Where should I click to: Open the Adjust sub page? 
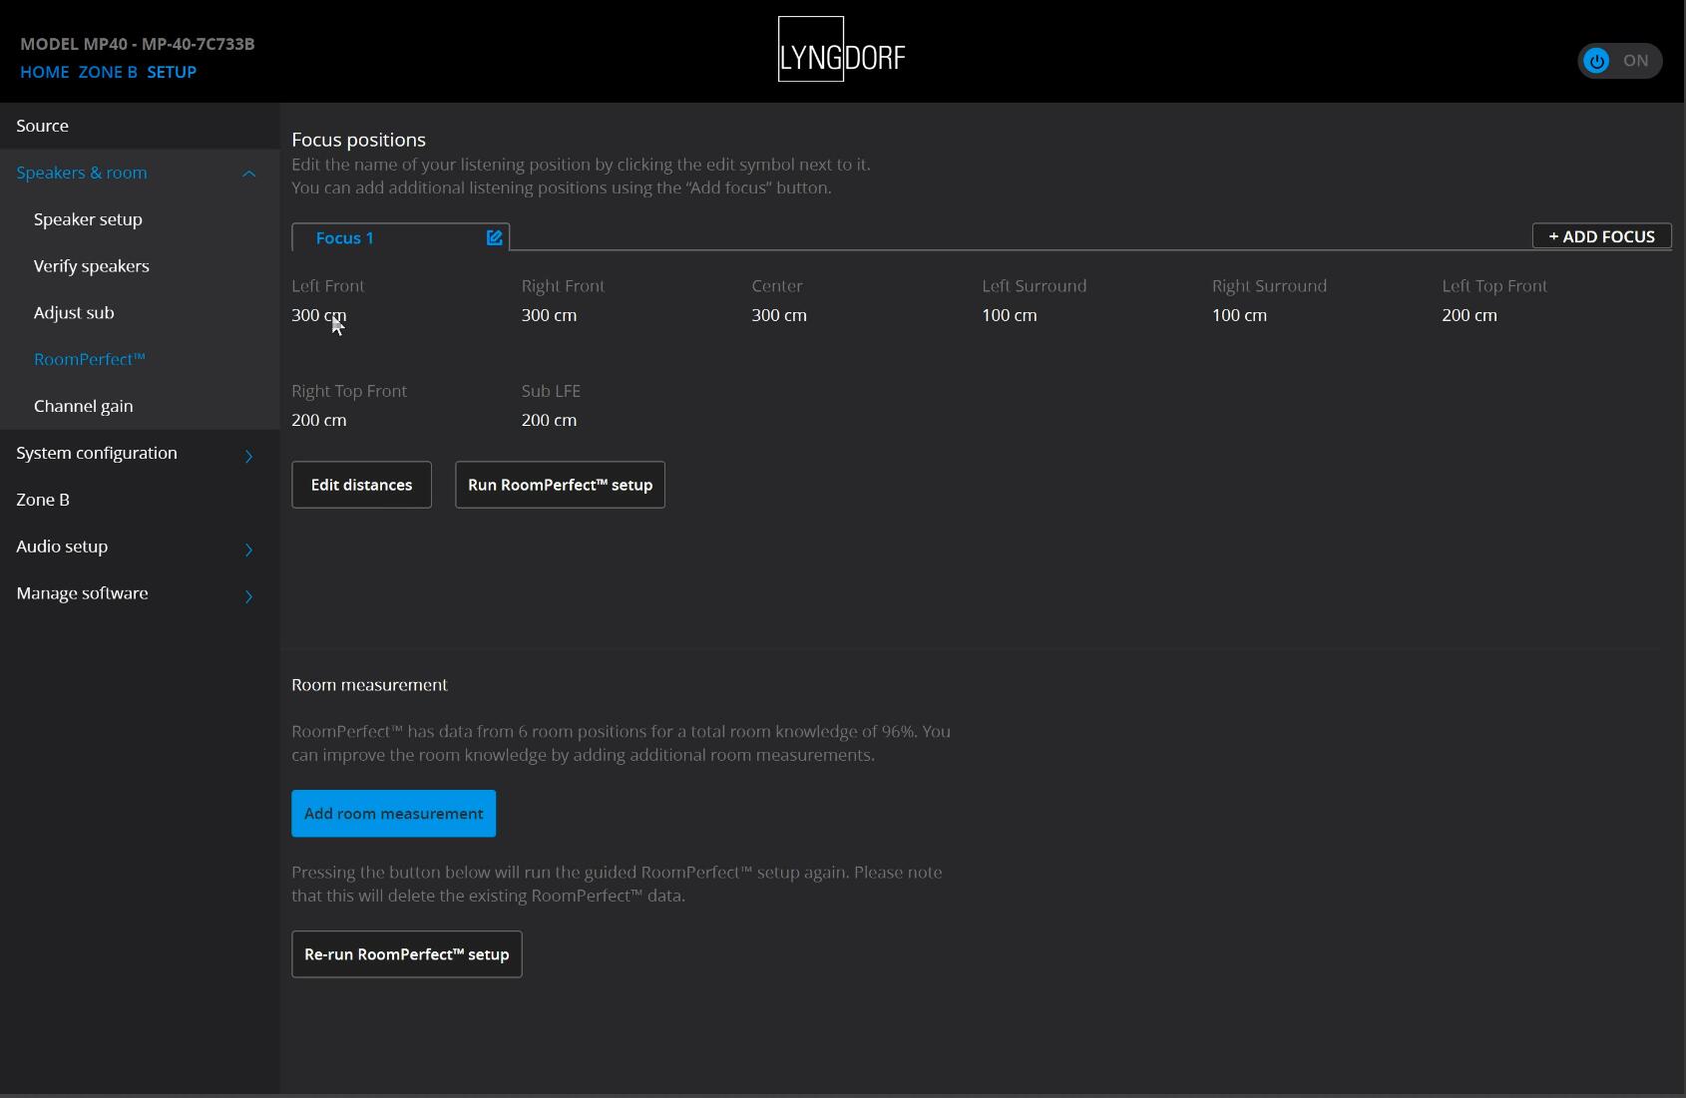74,313
